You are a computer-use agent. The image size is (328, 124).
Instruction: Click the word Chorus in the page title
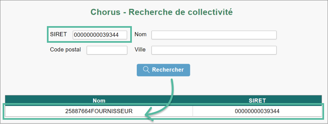coord(106,12)
